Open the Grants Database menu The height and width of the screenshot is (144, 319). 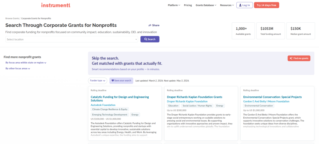point(206,5)
